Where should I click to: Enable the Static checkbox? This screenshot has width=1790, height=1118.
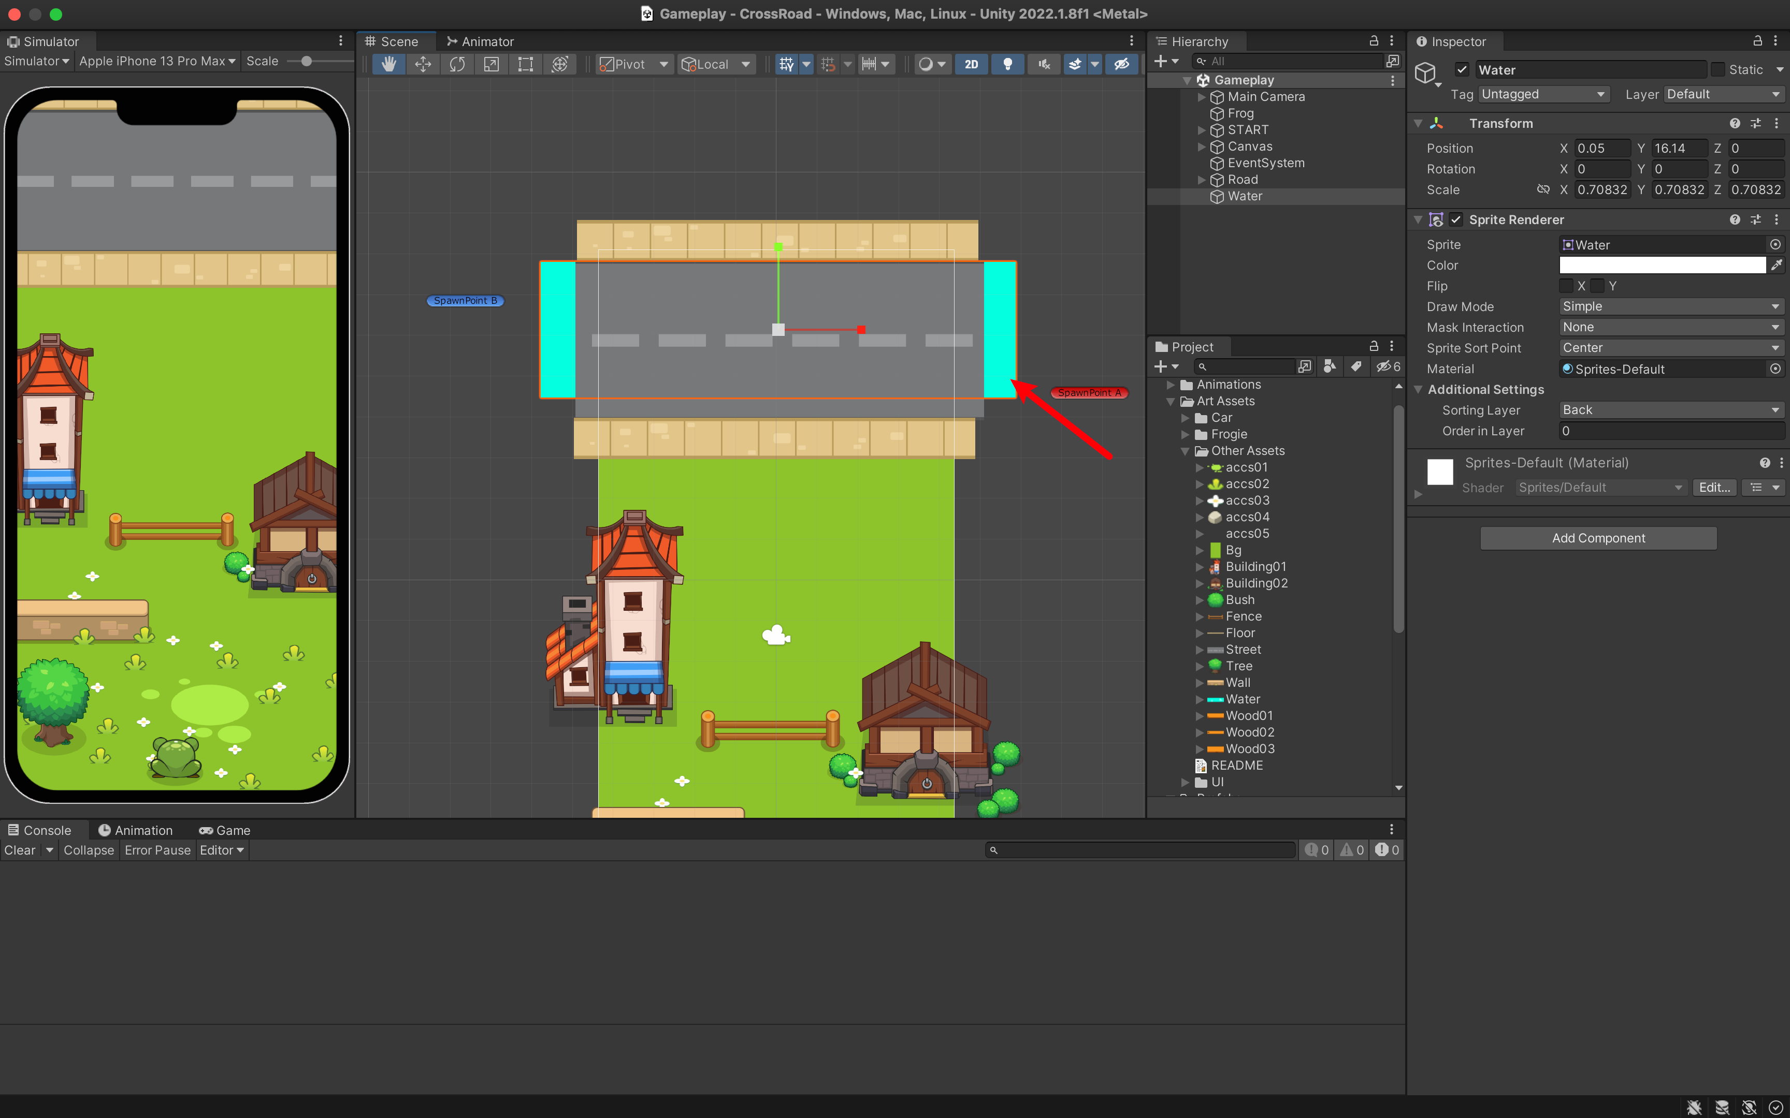click(x=1717, y=69)
